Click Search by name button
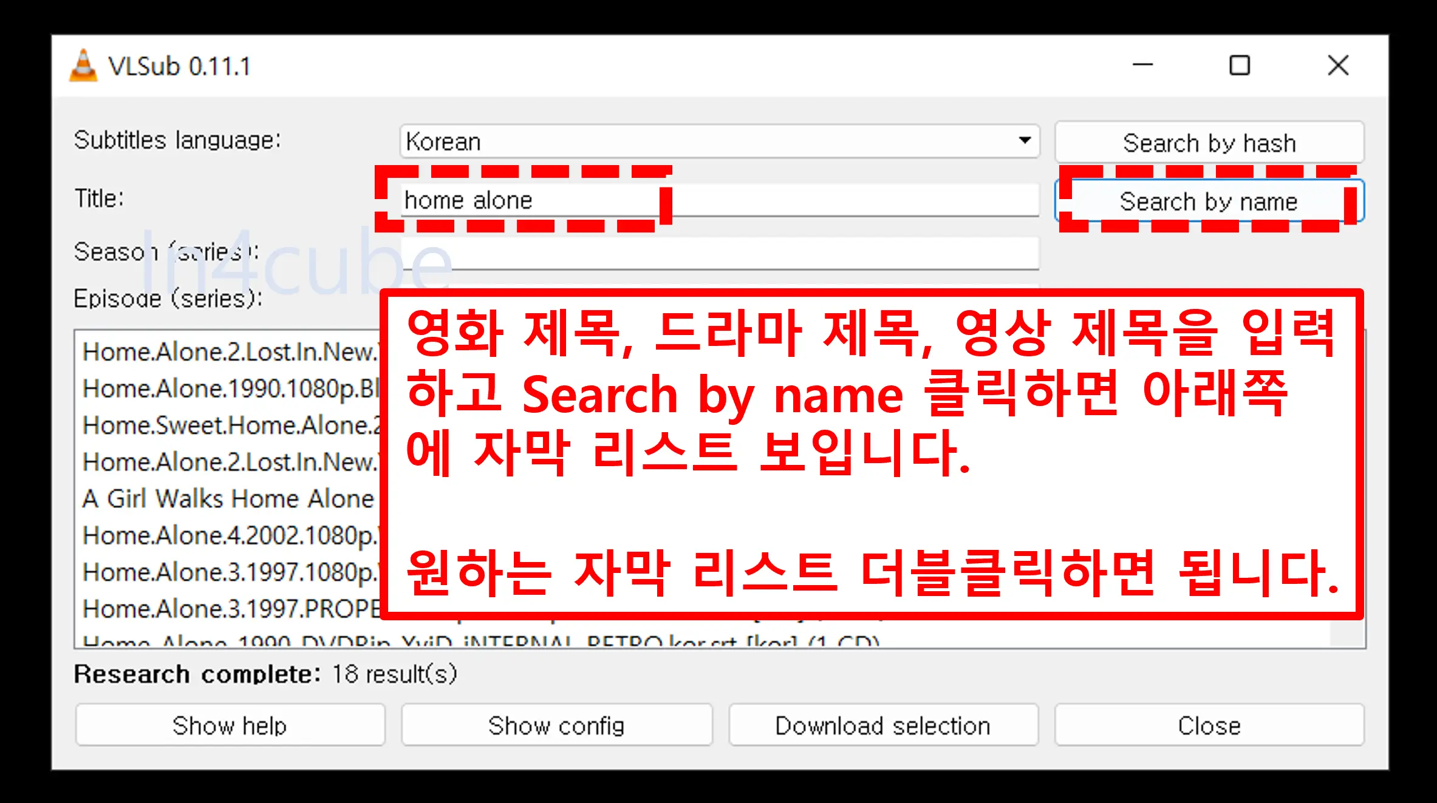1437x803 pixels. 1209,201
